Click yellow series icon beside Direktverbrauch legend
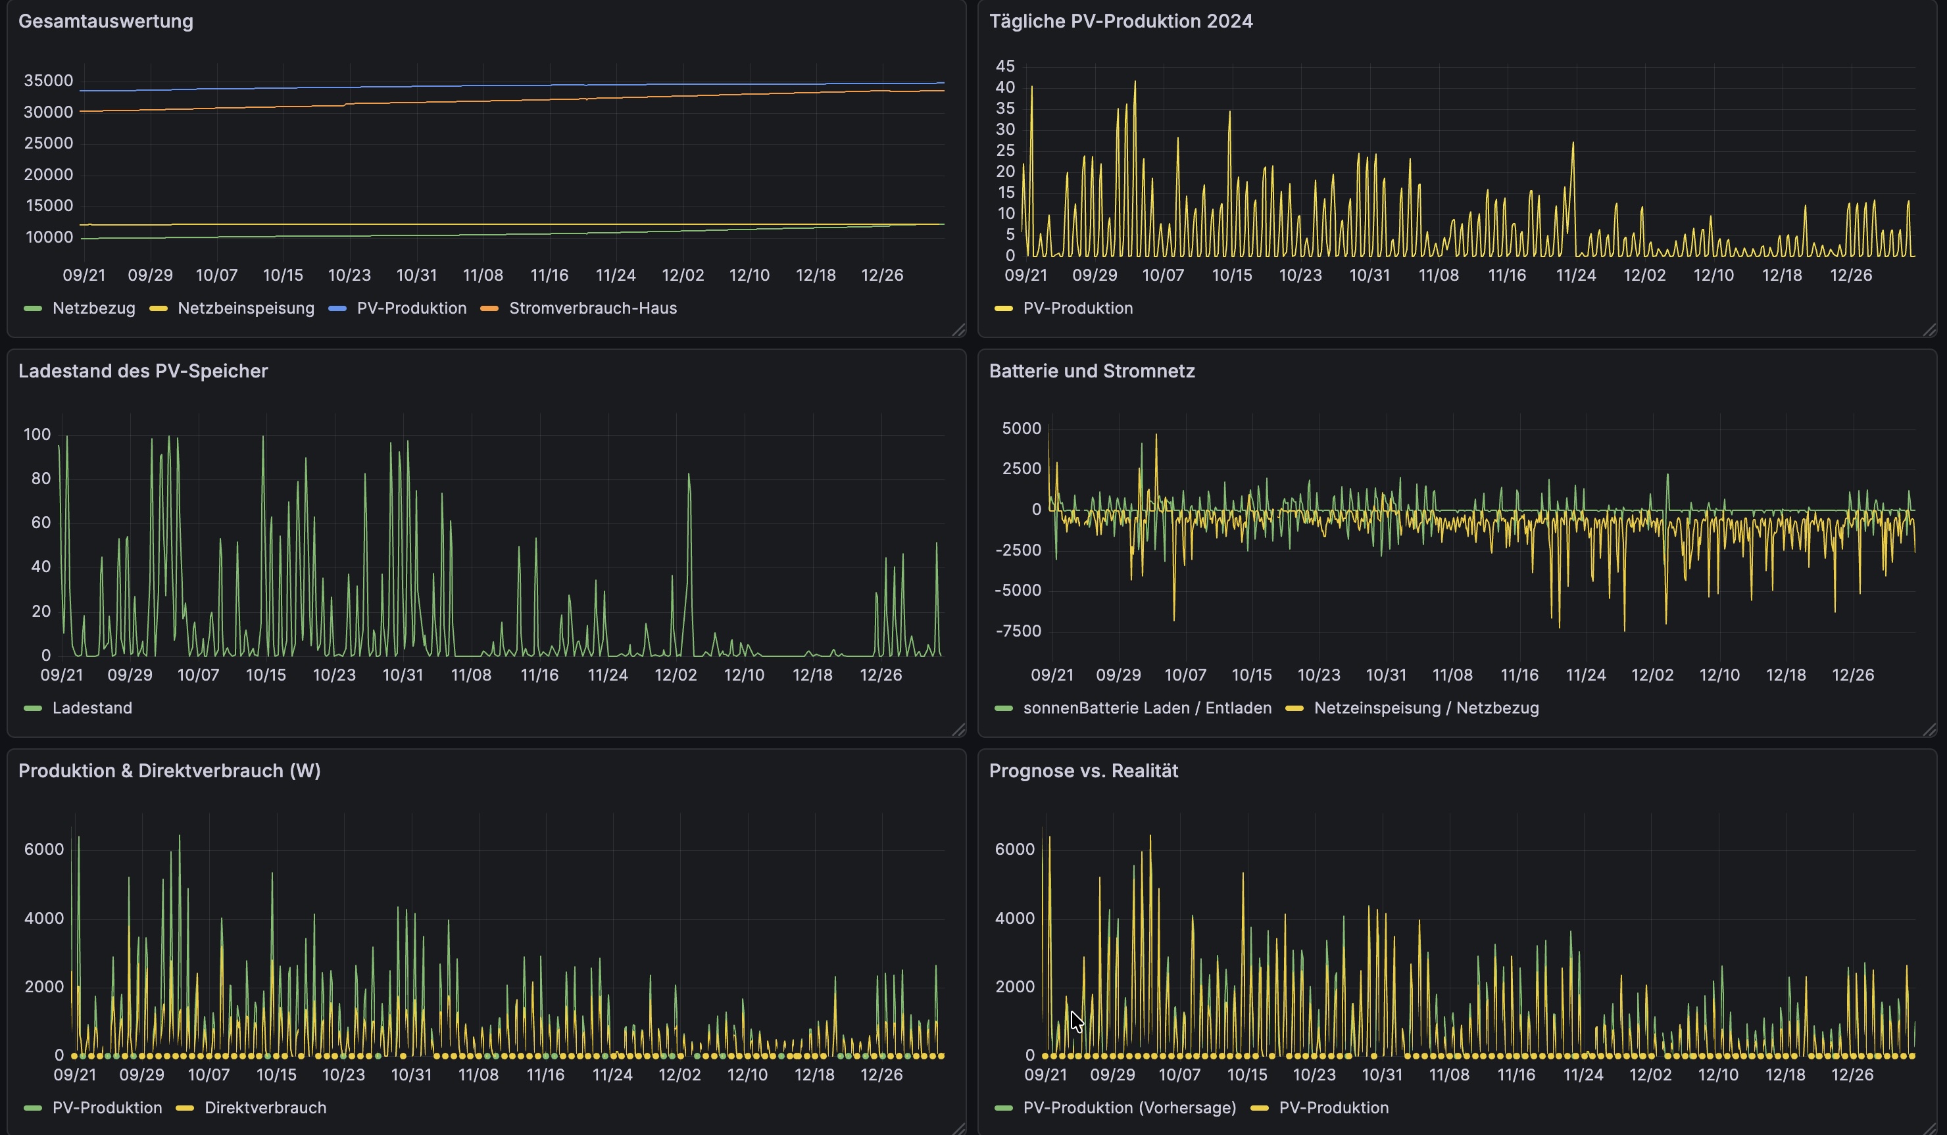 pos(185,1108)
